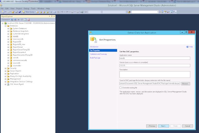Click the Cancel button
Image resolution: width=199 pixels, height=133 pixels.
(x=187, y=126)
